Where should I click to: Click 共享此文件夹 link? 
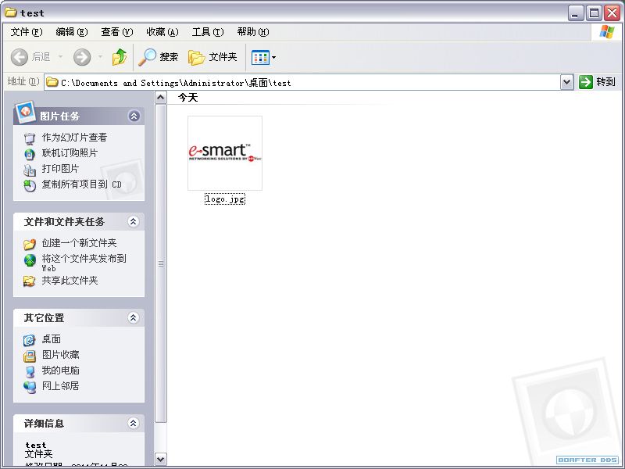pos(70,281)
